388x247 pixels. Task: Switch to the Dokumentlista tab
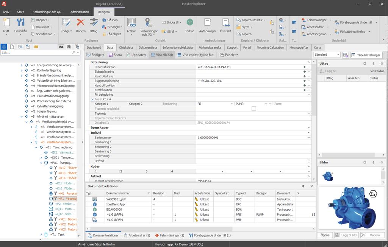148,48
